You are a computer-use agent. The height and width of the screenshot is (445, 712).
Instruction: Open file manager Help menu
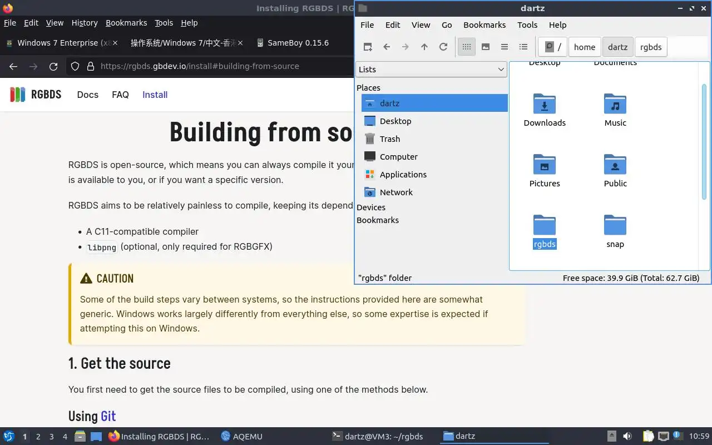click(557, 24)
